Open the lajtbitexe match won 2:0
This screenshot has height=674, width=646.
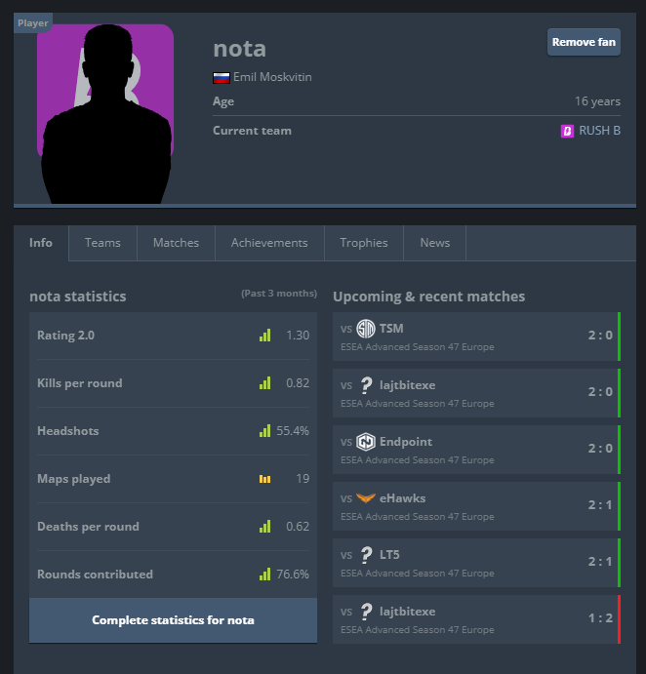(x=476, y=393)
